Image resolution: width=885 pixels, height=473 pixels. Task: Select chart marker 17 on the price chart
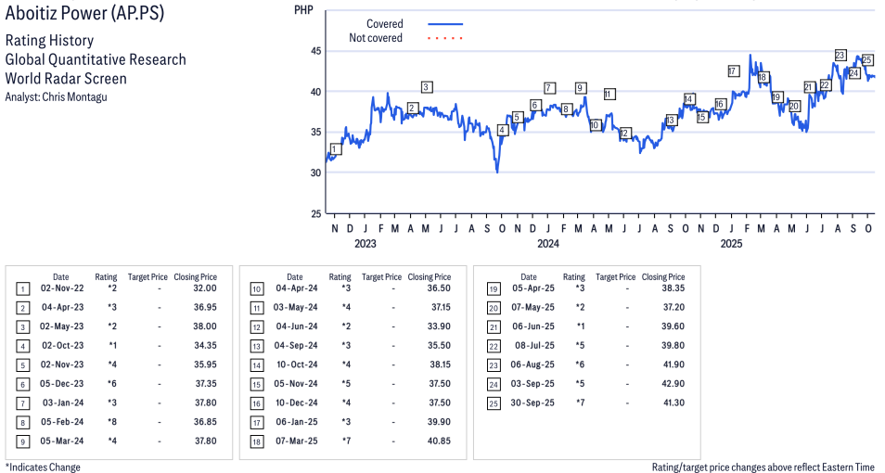point(733,70)
